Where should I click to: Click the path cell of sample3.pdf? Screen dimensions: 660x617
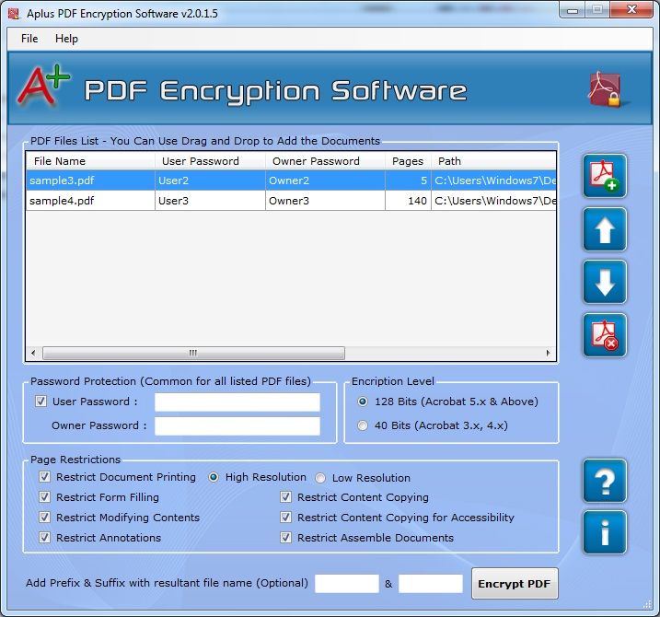493,180
